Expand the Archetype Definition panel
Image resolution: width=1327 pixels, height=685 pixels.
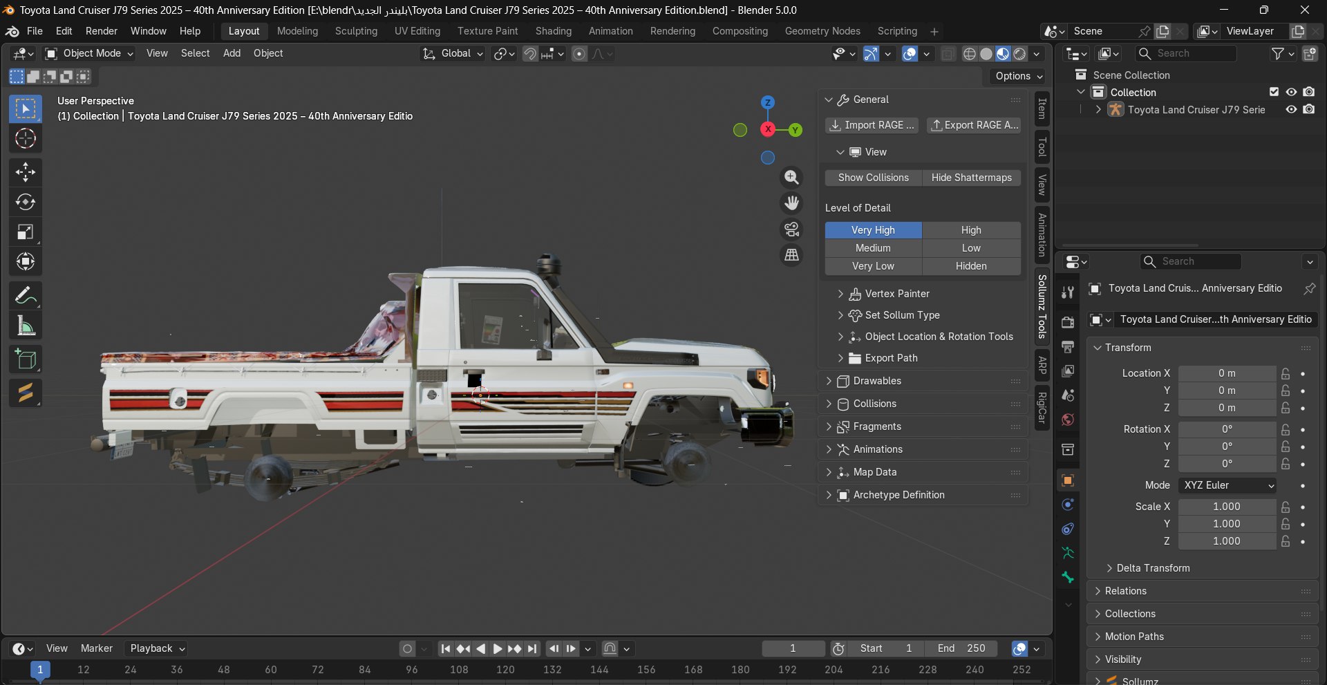pos(923,495)
